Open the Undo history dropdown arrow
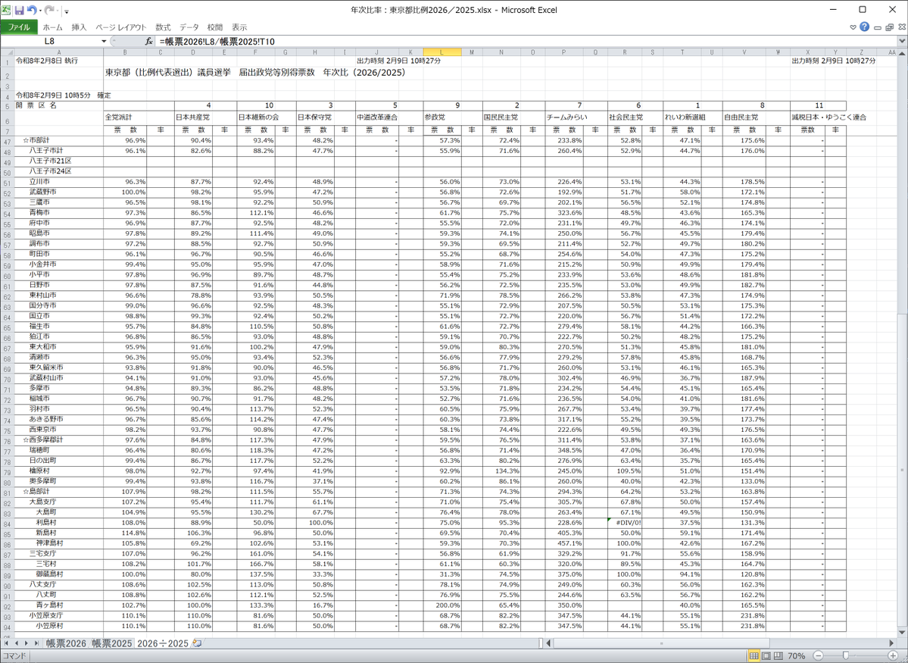Screen dimensions: 908x663 click(39, 11)
